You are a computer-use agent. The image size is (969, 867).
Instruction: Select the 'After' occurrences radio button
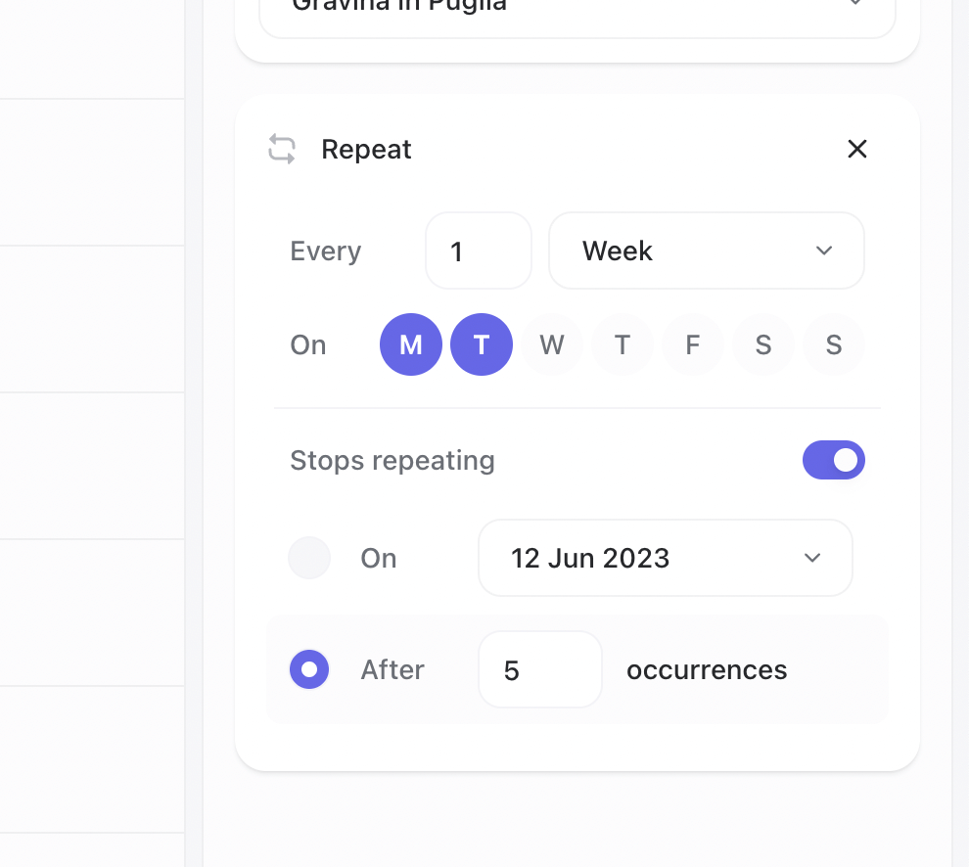(x=309, y=669)
